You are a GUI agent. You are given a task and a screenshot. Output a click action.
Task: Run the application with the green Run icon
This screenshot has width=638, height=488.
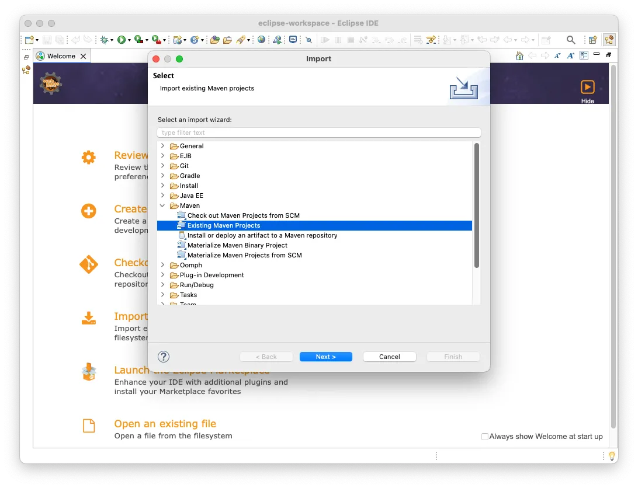[122, 39]
